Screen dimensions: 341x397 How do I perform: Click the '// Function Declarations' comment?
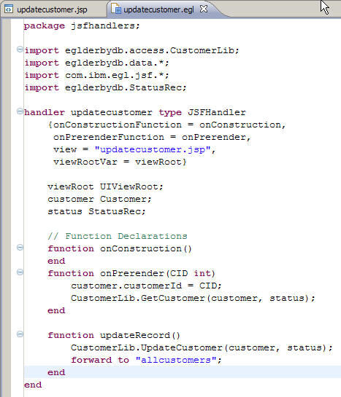click(118, 236)
